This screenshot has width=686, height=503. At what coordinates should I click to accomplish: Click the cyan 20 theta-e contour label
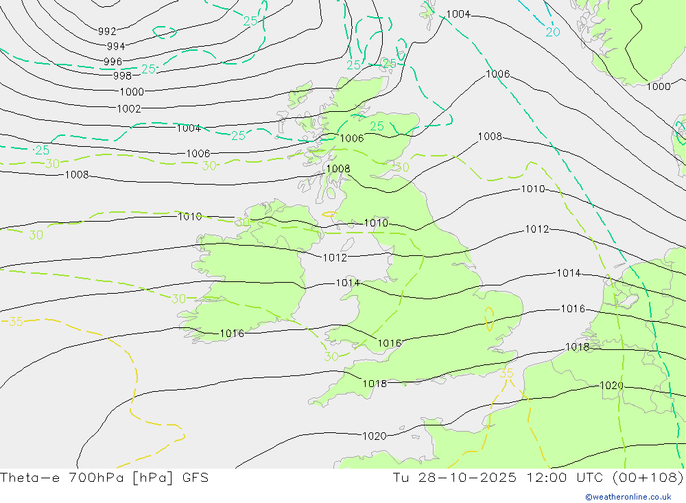point(553,32)
